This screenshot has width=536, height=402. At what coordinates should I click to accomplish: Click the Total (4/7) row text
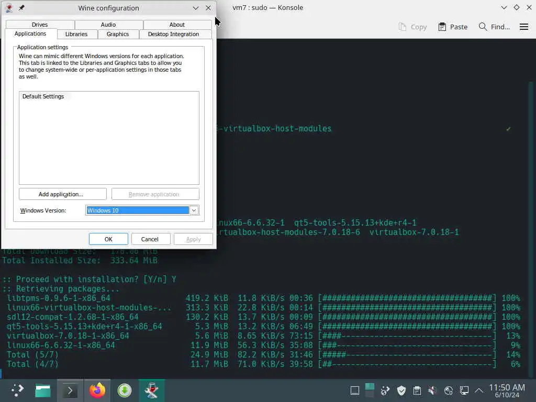(33, 364)
